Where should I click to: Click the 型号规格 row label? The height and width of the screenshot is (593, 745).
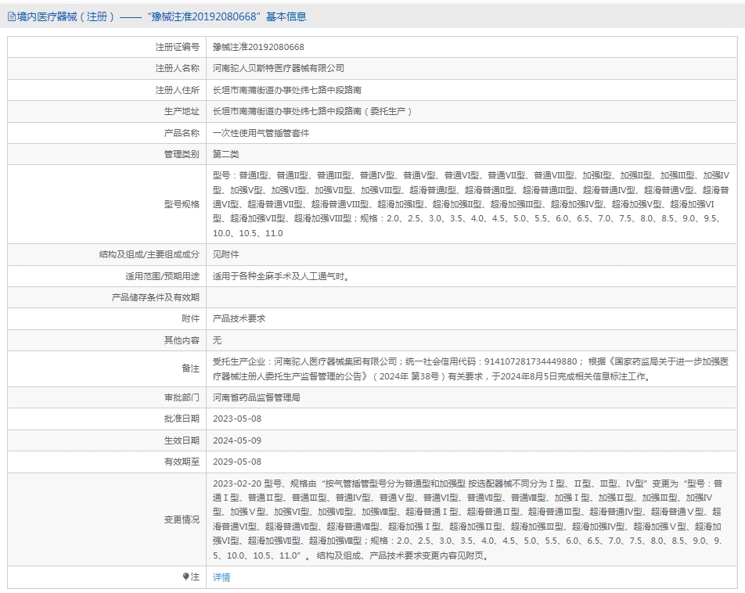coord(182,204)
